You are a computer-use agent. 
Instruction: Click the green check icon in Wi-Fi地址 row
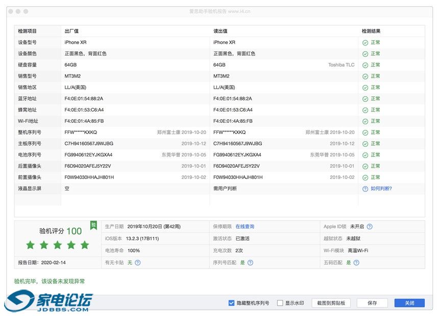click(365, 121)
